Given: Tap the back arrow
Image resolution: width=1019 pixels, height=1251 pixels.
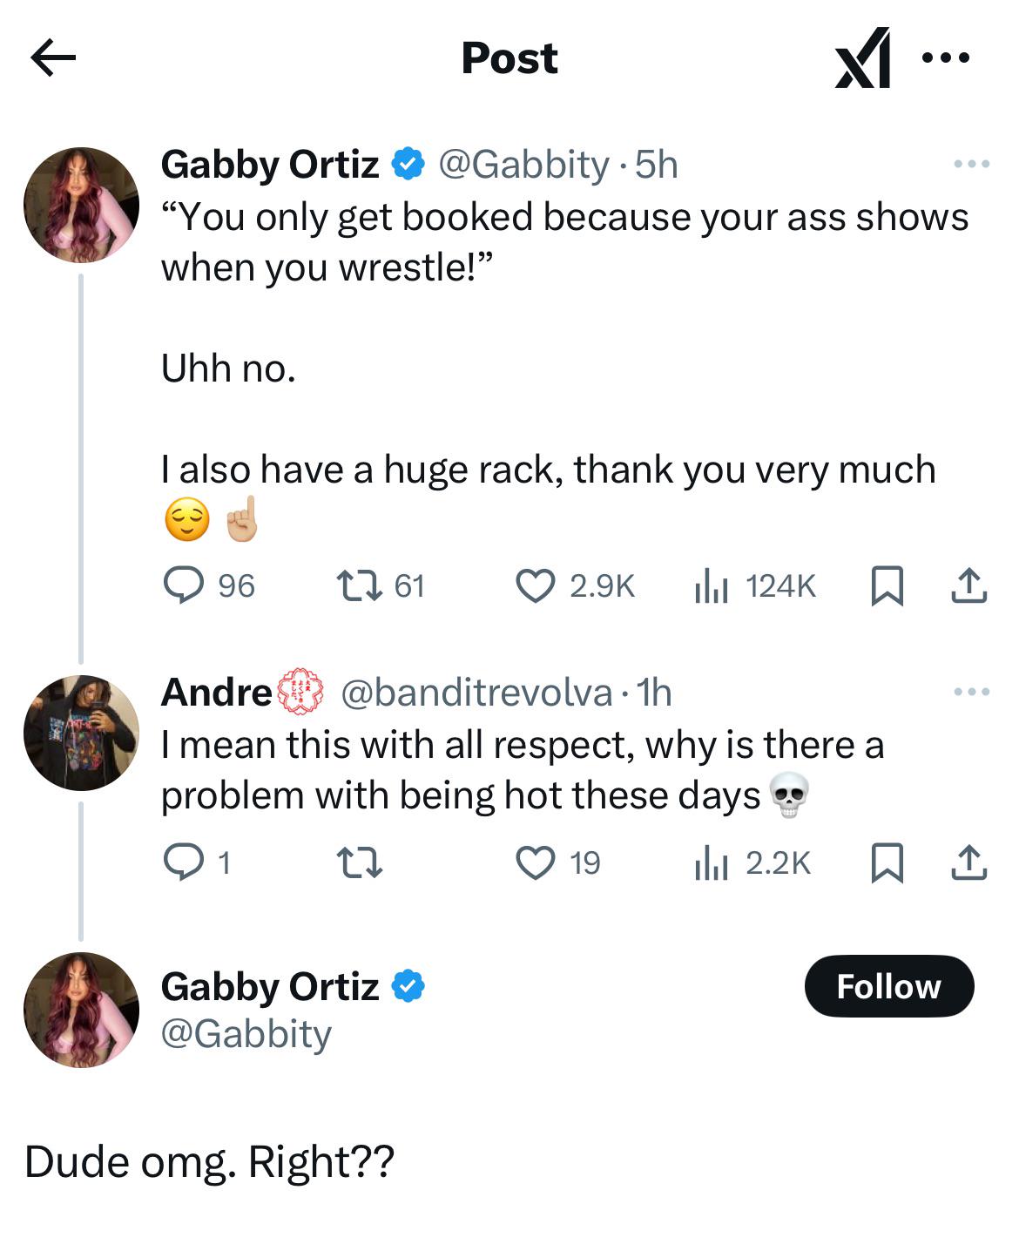Looking at the screenshot, I should (53, 58).
